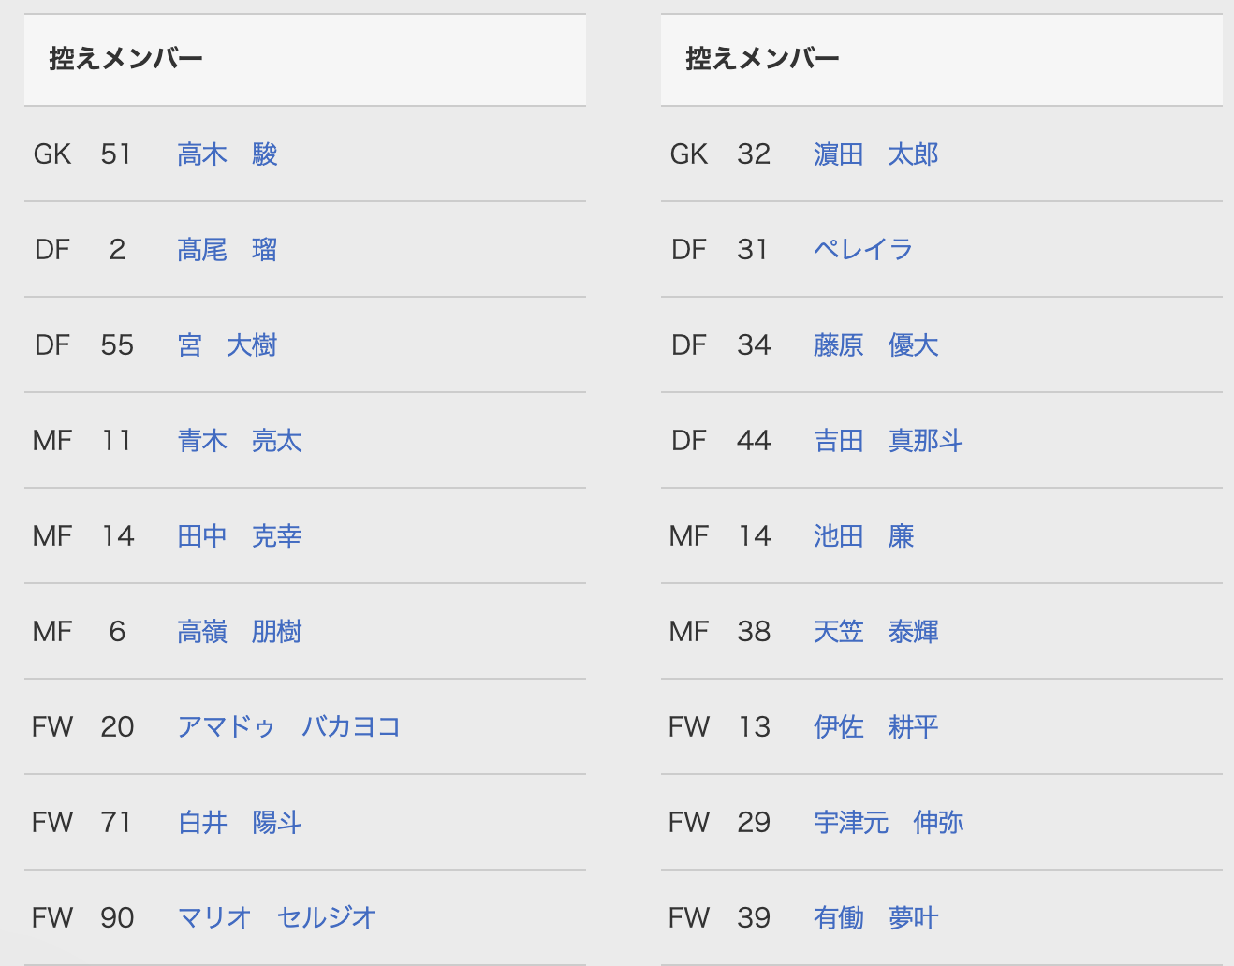Click goalkeeper 濵田 太郎 link
Viewport: 1234px width, 966px height.
[876, 154]
